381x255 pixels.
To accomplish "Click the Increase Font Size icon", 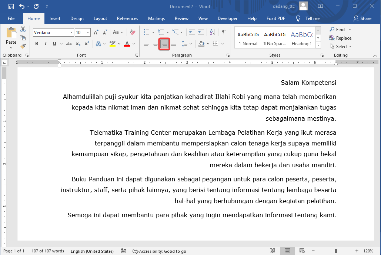I will pyautogui.click(x=95, y=32).
